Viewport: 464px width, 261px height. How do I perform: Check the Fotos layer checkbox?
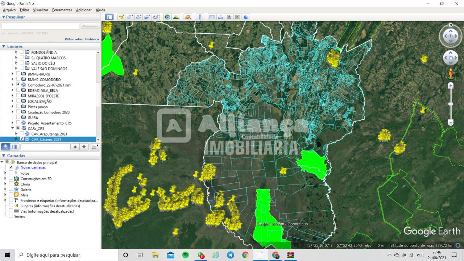click(11, 173)
